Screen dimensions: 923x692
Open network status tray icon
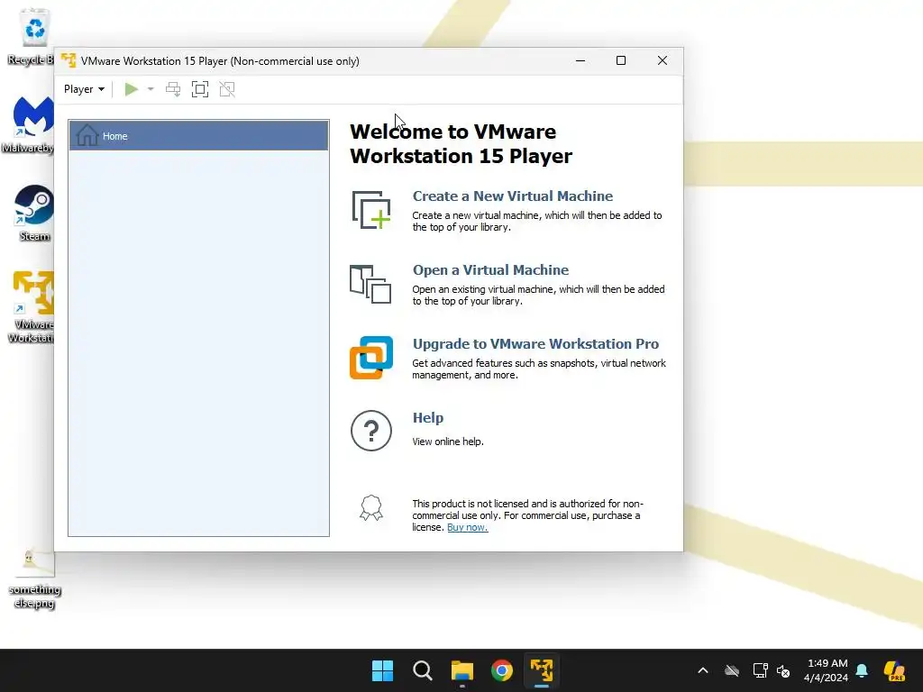coord(760,670)
